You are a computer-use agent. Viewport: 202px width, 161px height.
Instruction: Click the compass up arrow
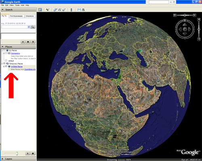click(185, 25)
